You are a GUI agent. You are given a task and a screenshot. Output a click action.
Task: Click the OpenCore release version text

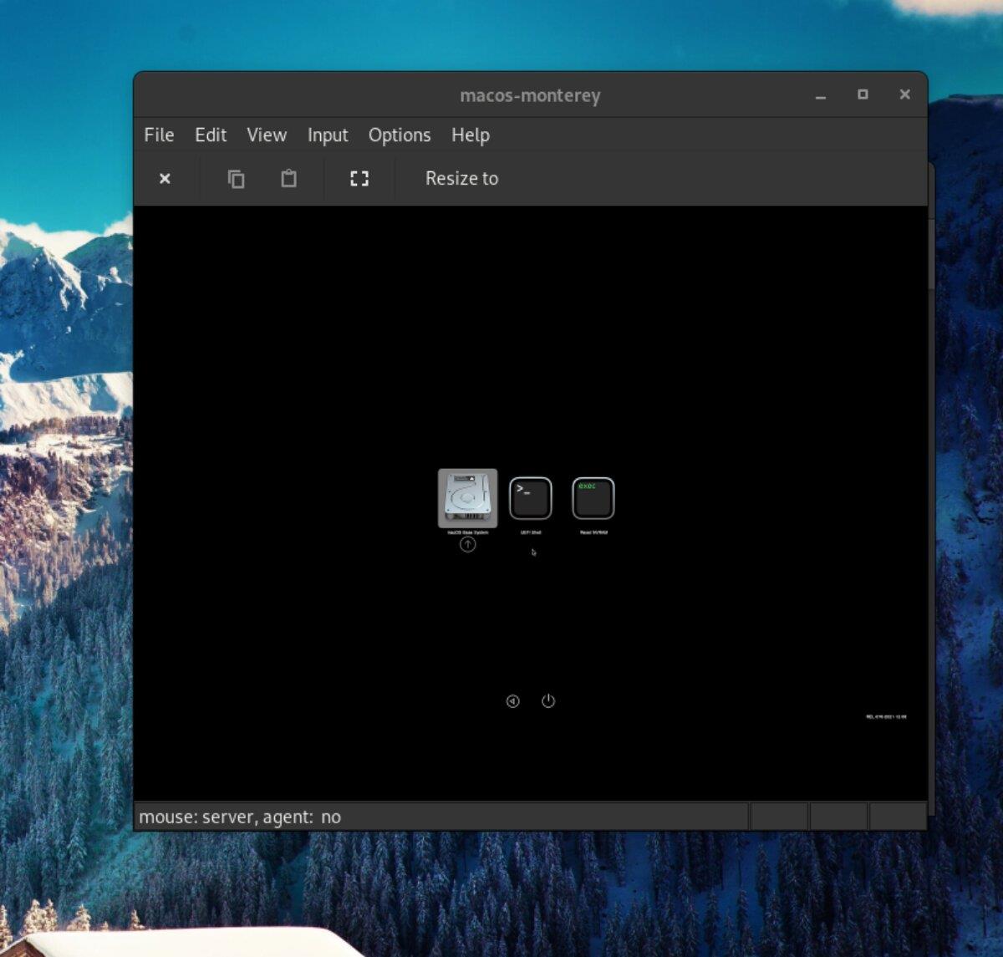click(887, 716)
